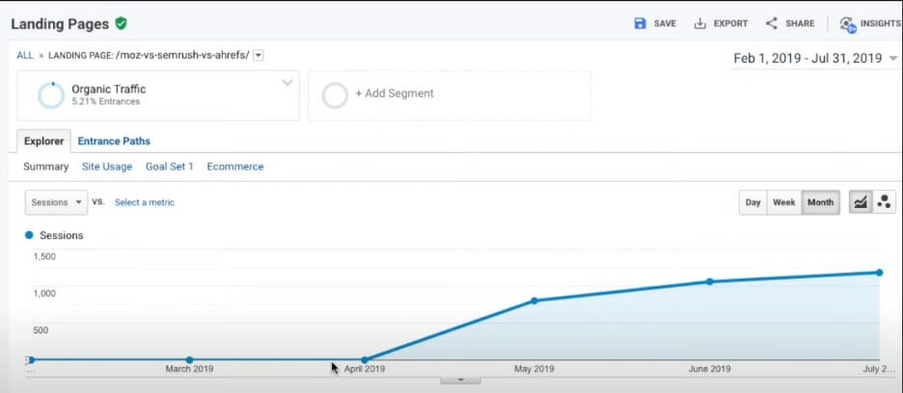Switch to the Entrance Paths tab
The image size is (903, 393).
114,141
